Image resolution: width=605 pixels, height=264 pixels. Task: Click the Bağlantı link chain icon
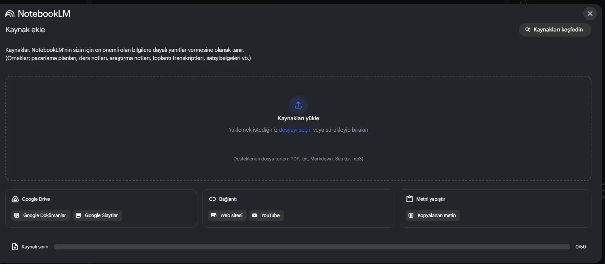(x=212, y=199)
